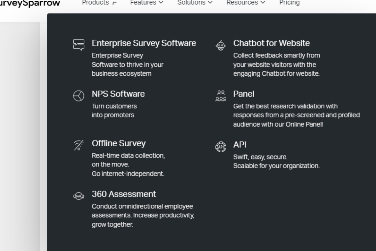Open Chatbot for Website title
Screen dimensions: 376x251
coord(271,43)
